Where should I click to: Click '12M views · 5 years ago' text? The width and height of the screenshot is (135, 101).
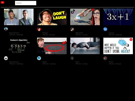tap(115, 64)
